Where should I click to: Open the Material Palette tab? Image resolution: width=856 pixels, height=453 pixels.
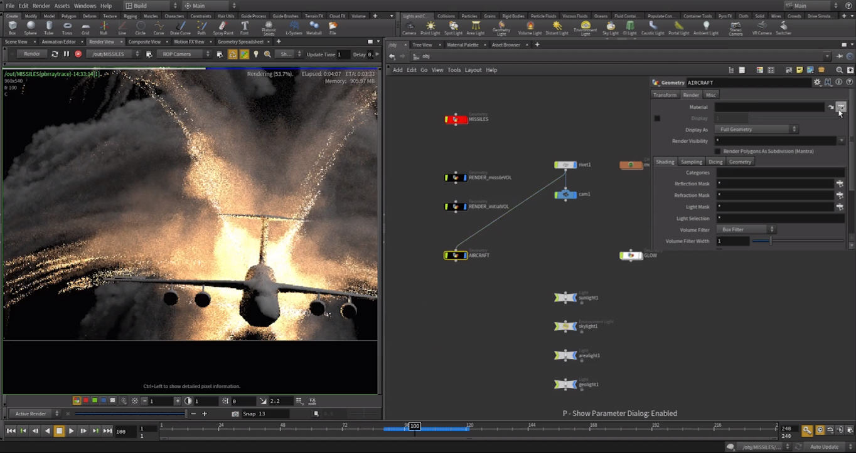click(x=463, y=45)
